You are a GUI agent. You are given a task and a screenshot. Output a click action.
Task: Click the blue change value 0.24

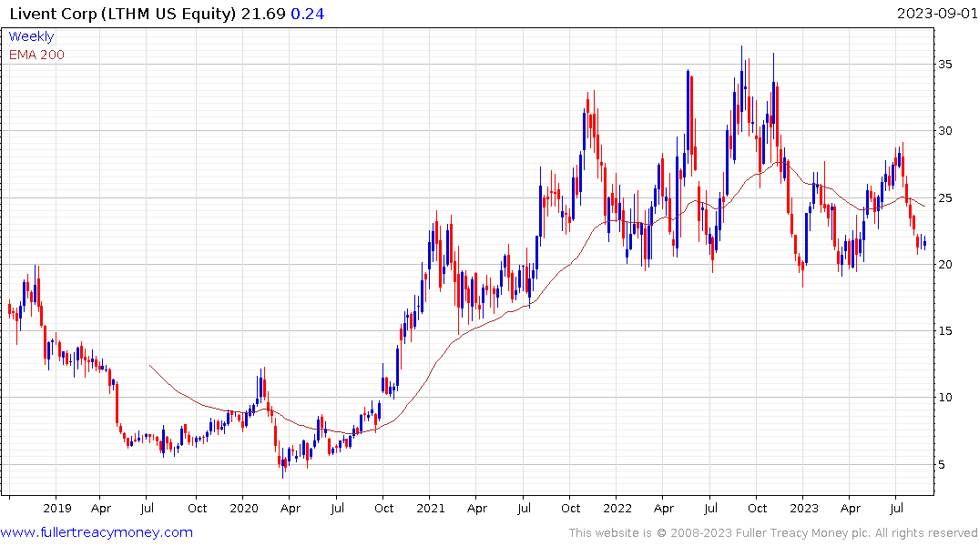[308, 14]
